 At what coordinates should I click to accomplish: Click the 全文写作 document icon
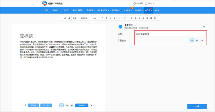tap(120, 26)
